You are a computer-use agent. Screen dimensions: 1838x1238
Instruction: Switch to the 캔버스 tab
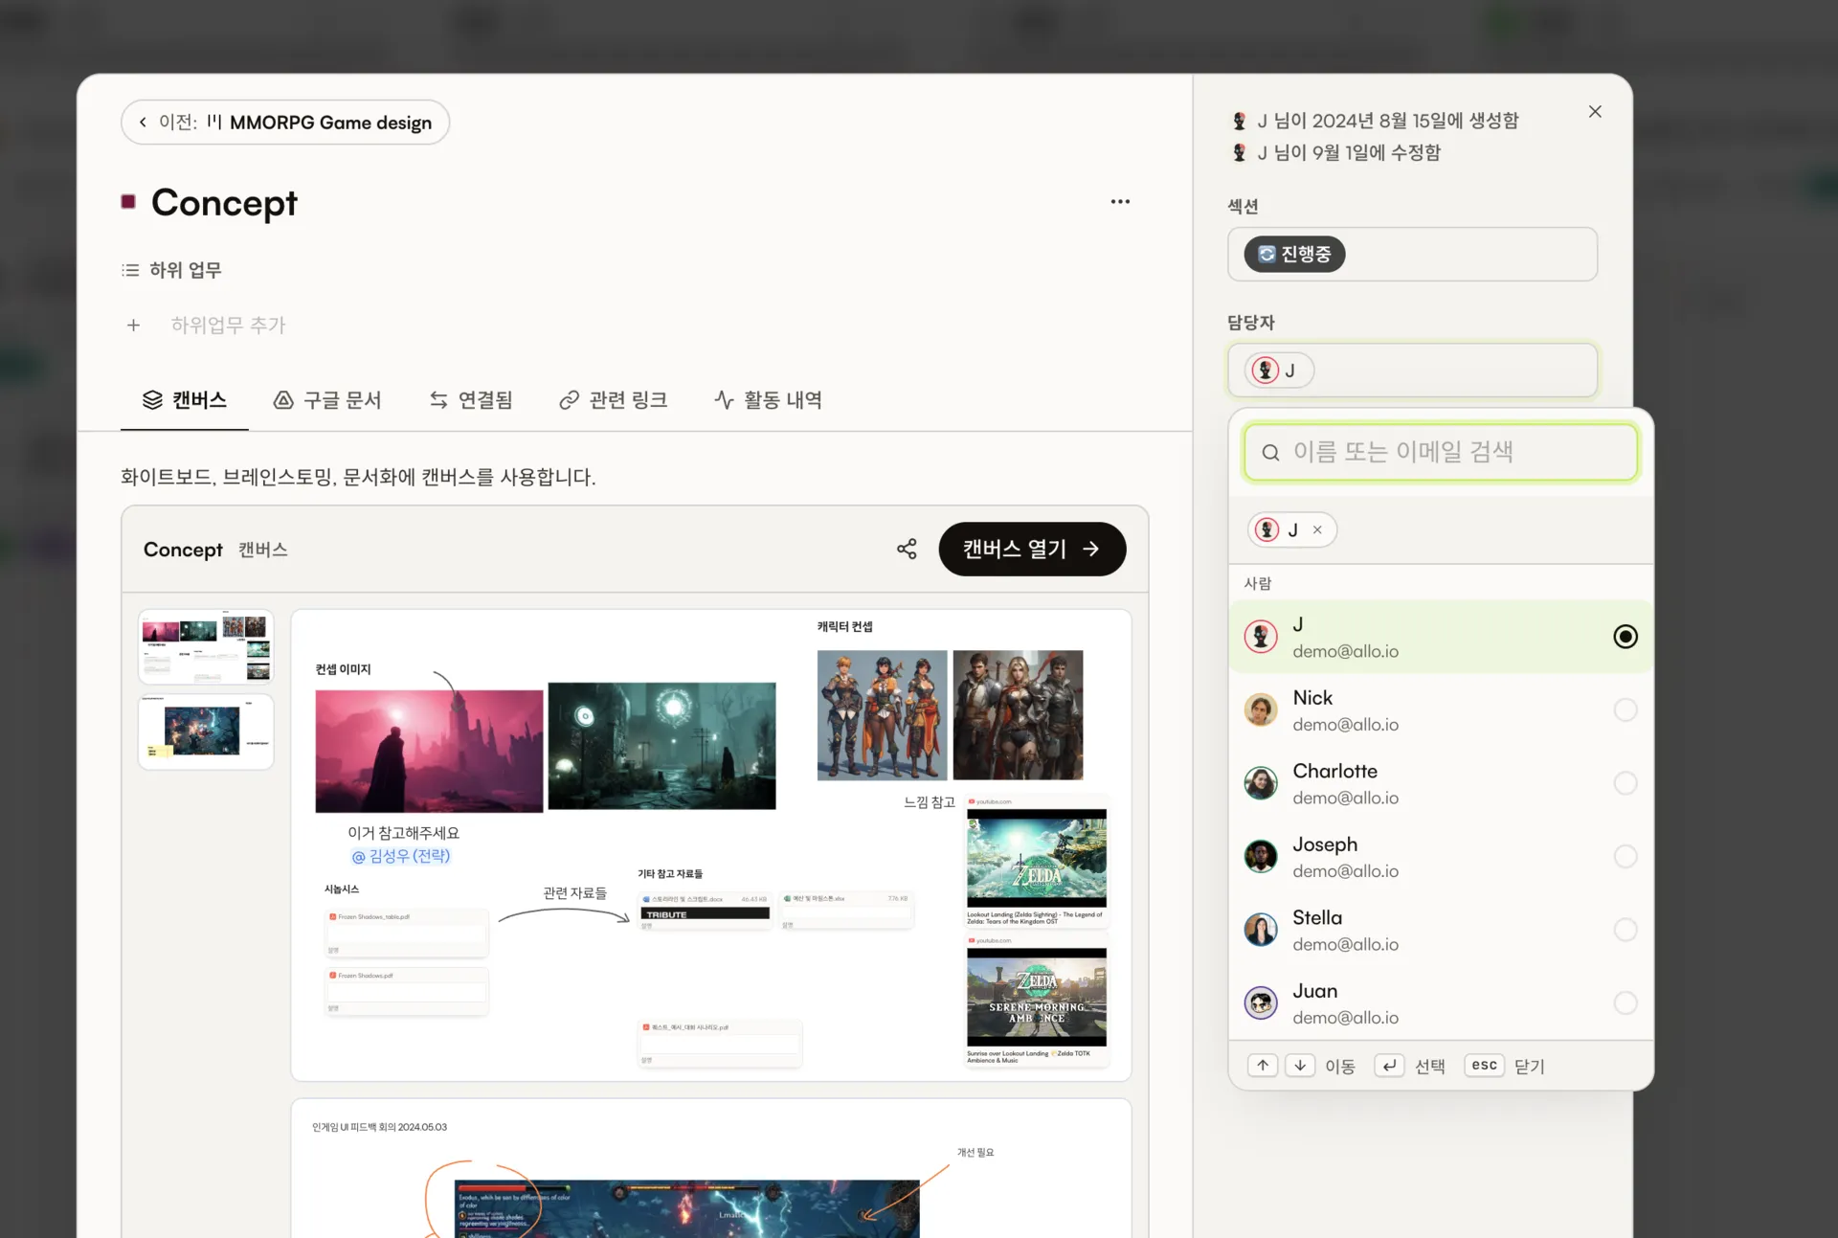(185, 400)
